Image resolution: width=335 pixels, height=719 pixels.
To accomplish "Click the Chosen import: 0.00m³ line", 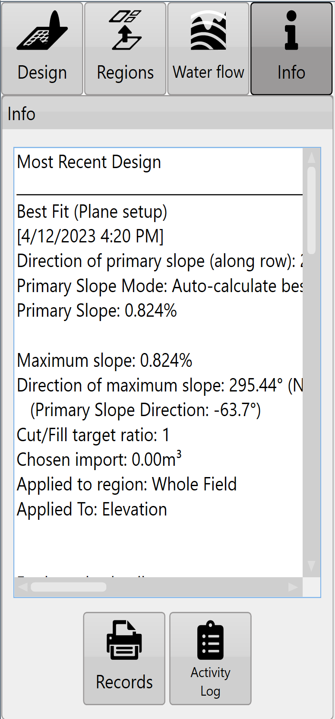I will coord(99,459).
